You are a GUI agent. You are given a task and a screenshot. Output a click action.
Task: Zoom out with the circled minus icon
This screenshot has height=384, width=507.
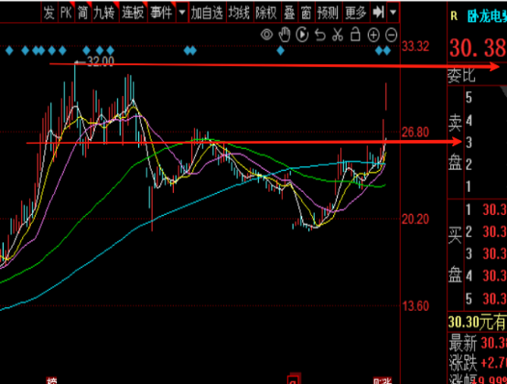[392, 35]
